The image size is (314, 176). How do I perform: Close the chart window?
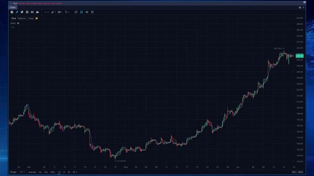304,2
